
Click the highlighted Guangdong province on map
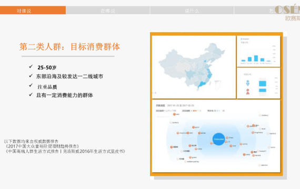pyautogui.click(x=202, y=85)
